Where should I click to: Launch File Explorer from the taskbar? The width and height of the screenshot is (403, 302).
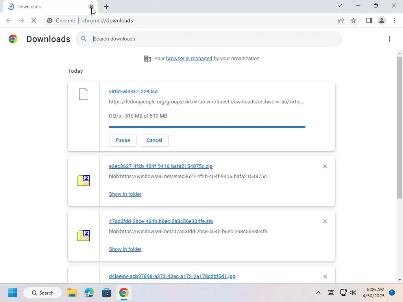72,293
